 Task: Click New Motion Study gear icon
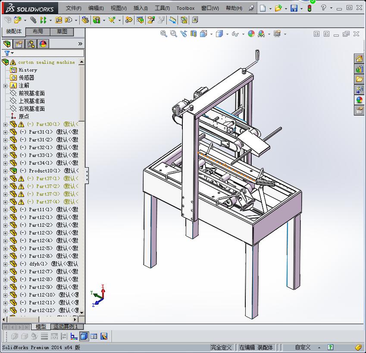click(128, 20)
